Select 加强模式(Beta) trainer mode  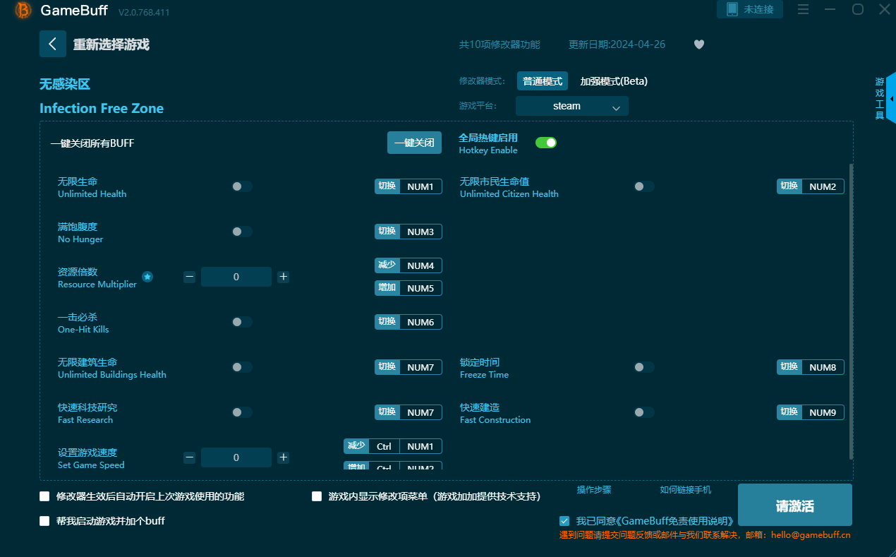pyautogui.click(x=614, y=81)
